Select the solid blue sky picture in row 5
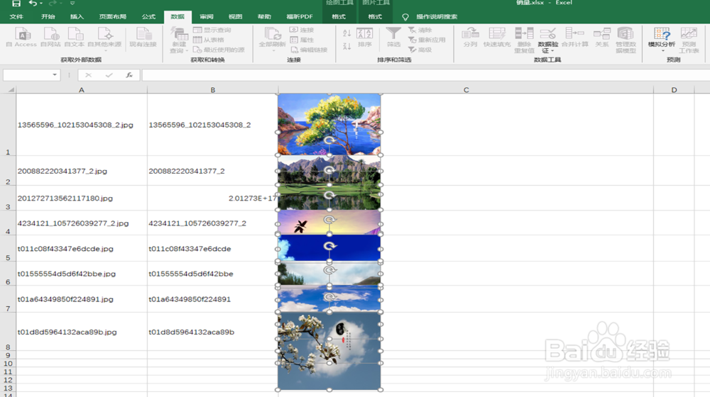710x397 pixels. pos(329,249)
